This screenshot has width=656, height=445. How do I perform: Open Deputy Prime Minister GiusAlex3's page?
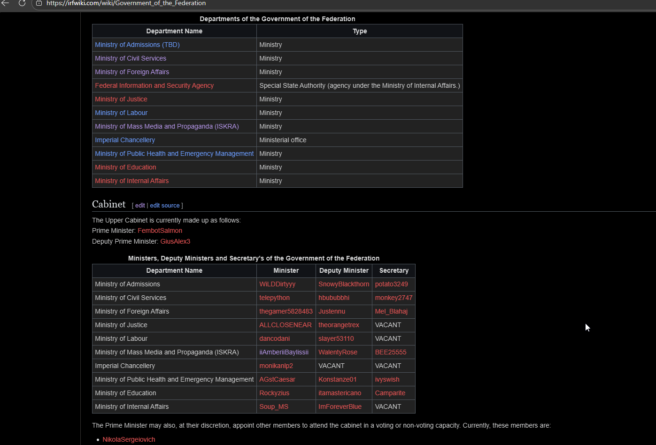click(x=175, y=241)
